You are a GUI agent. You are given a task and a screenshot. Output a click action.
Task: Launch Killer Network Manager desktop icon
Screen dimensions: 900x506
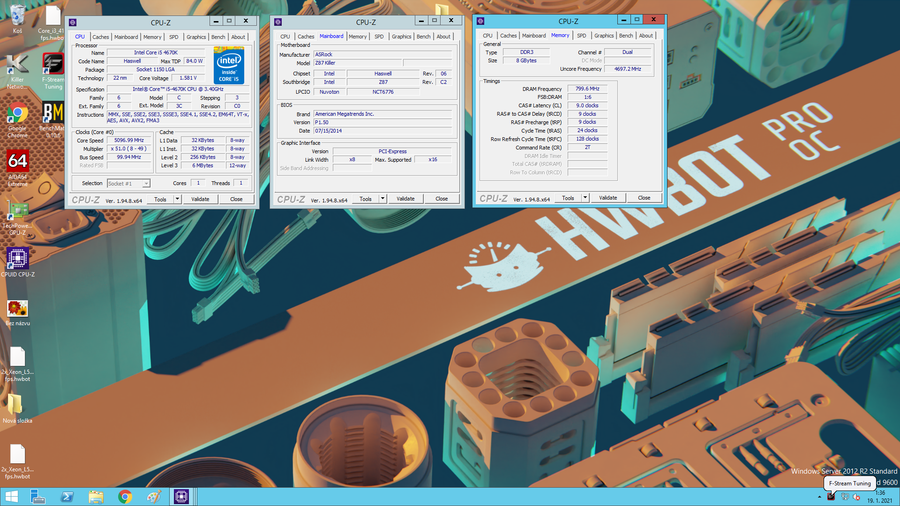[17, 71]
